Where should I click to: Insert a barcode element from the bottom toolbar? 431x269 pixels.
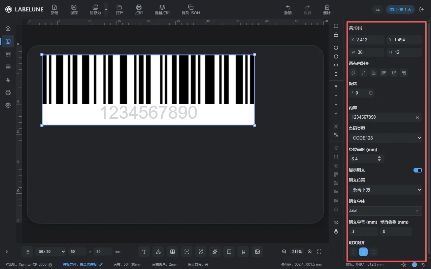187,252
